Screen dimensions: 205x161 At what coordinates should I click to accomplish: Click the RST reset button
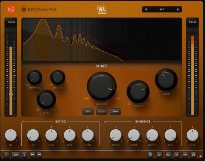[x=159, y=155]
